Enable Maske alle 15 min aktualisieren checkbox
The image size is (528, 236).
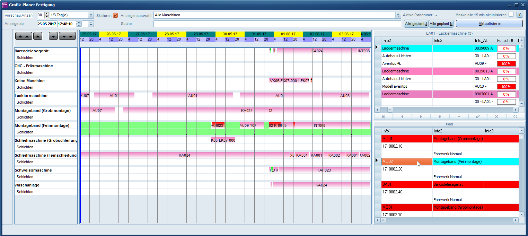pyautogui.click(x=511, y=15)
